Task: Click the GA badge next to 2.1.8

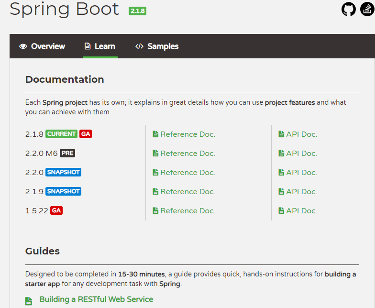Action: 86,134
